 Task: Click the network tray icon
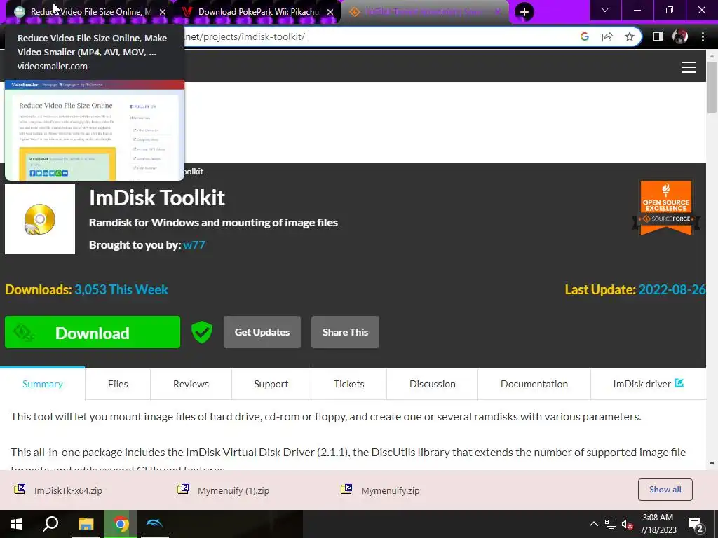pos(611,524)
